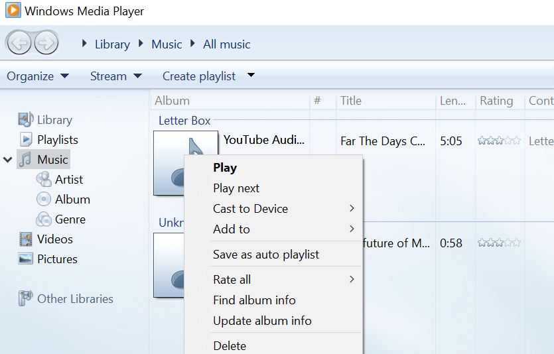Open Videos in the navigation pane
The image size is (554, 354).
[x=55, y=239]
